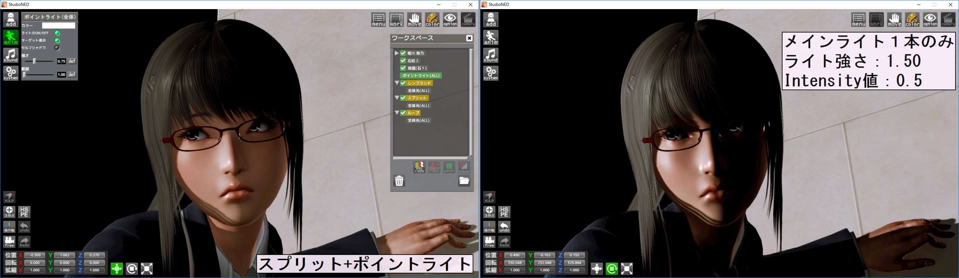The height and width of the screenshot is (278, 959).
Task: Click the 注視点 target icon in left window
Action: pos(9,212)
